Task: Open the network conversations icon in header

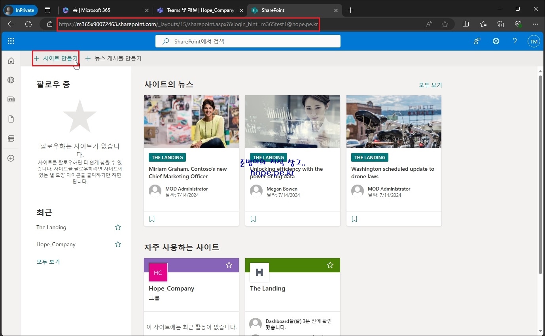Action: pyautogui.click(x=477, y=41)
